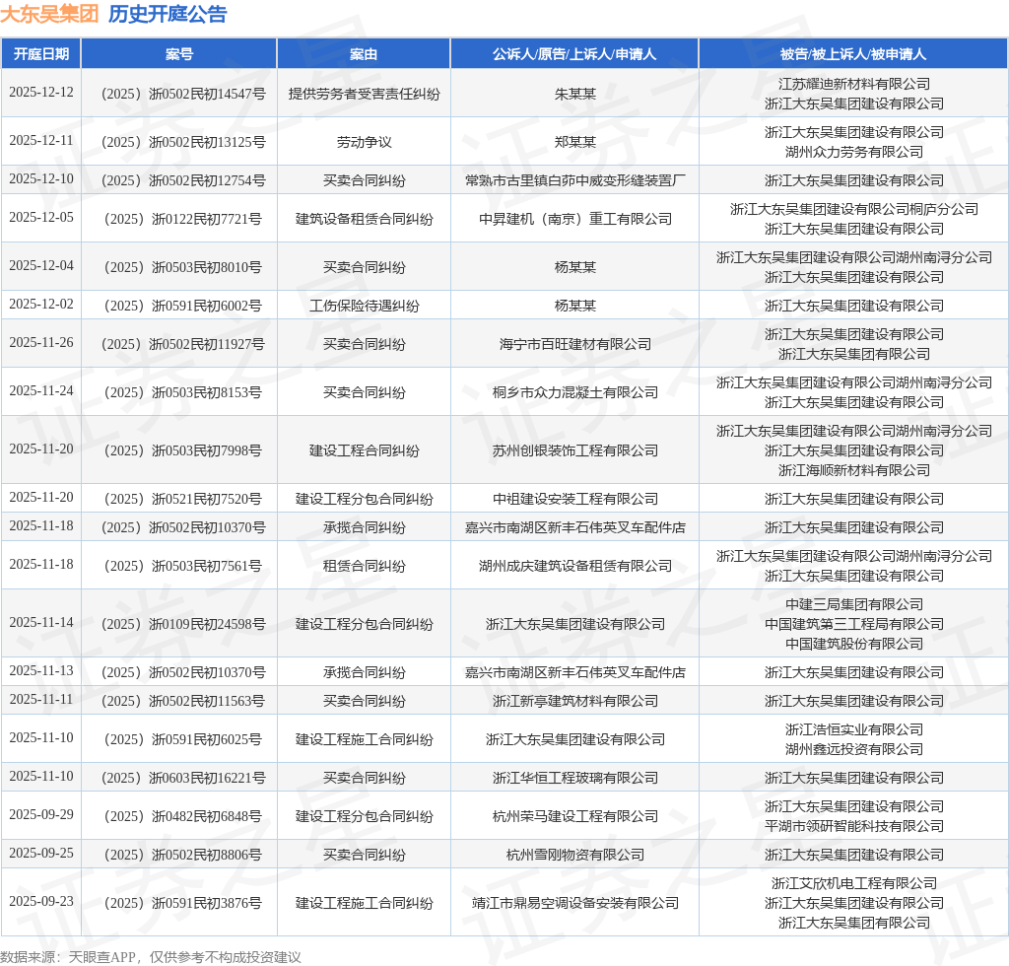Select date cell 2025-12-10

pos(41,179)
